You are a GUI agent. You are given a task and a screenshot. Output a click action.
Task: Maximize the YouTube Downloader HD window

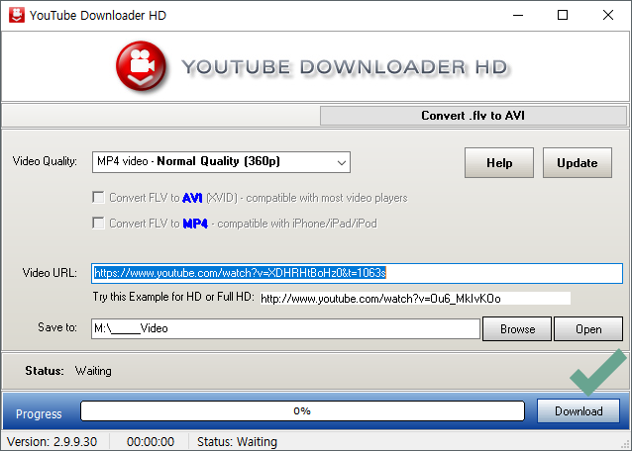(563, 15)
